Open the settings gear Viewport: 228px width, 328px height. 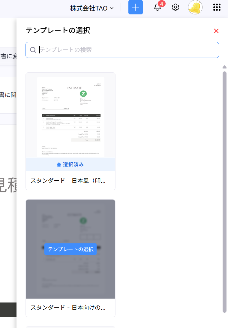pyautogui.click(x=175, y=8)
